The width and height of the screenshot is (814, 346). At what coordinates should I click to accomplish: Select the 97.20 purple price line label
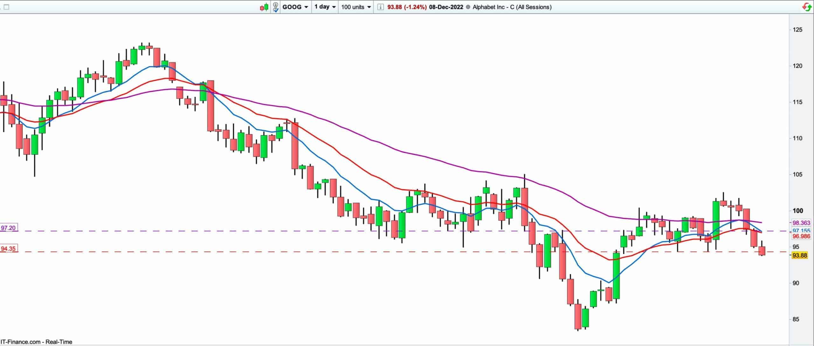click(x=9, y=228)
